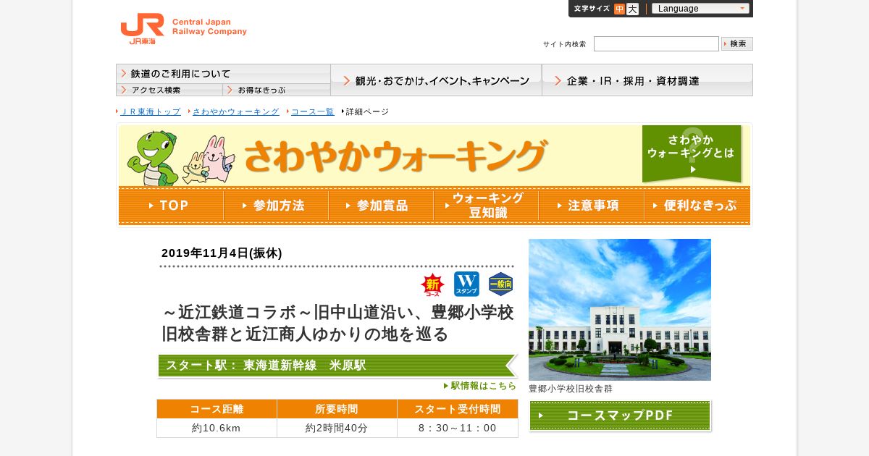Image resolution: width=869 pixels, height=456 pixels.
Task: Focus the サイト内検索 search field
Action: [656, 43]
